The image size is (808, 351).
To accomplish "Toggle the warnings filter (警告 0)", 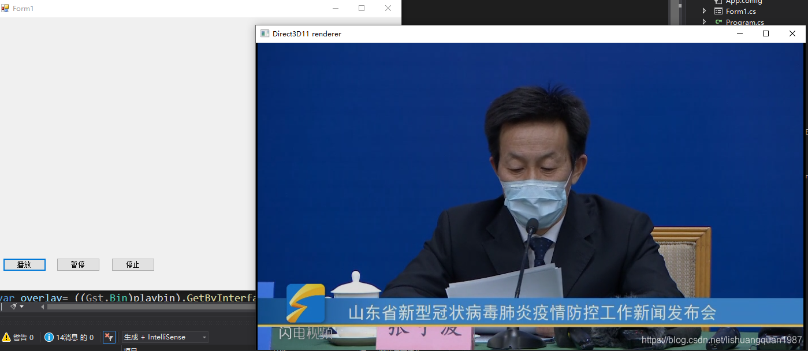I will (x=18, y=337).
